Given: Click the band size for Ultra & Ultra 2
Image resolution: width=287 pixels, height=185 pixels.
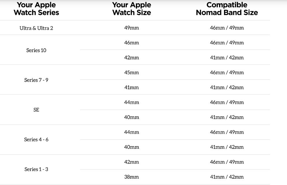Looking at the screenshot, I should coord(227,28).
